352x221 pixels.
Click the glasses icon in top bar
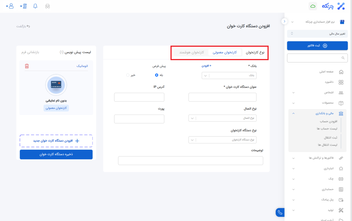coord(47,6)
